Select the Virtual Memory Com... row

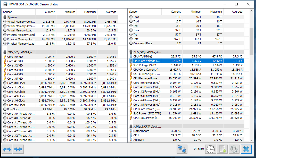pyautogui.click(x=60, y=22)
